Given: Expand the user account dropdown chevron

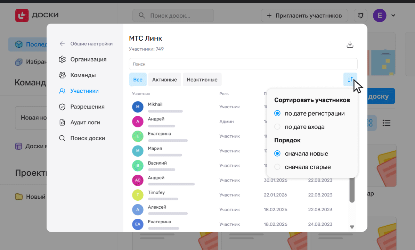Looking at the screenshot, I should 393,16.
